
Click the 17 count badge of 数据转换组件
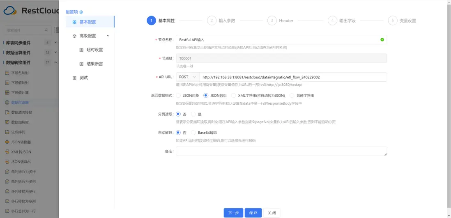[48, 62]
